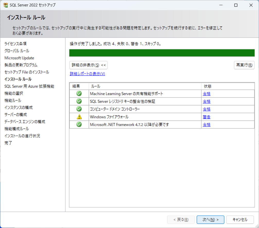Click the 次へ button to continue

[x=210, y=220]
